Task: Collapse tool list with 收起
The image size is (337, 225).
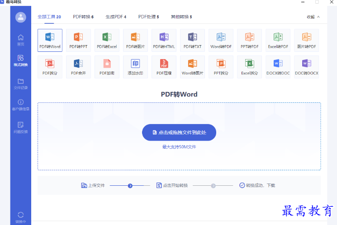Action: point(313,17)
